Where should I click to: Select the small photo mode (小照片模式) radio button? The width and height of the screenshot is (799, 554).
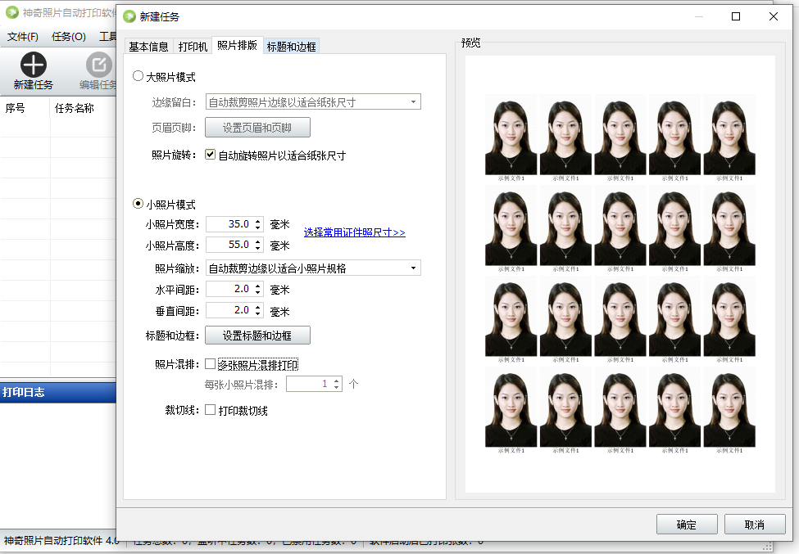[x=138, y=205]
